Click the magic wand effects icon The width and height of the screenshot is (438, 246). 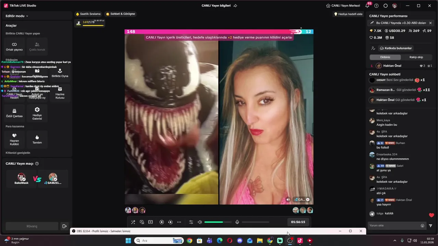[x=133, y=222]
